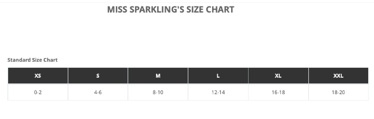The image size is (374, 119).
Task: Select the L size column header
Action: point(218,76)
